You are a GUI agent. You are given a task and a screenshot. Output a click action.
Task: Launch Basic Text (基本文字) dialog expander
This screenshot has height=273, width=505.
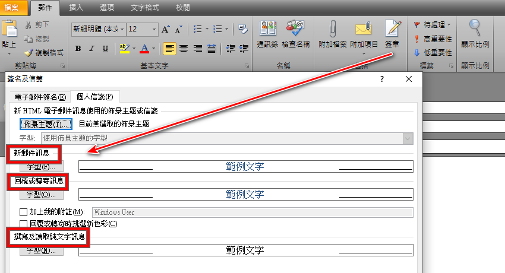247,66
